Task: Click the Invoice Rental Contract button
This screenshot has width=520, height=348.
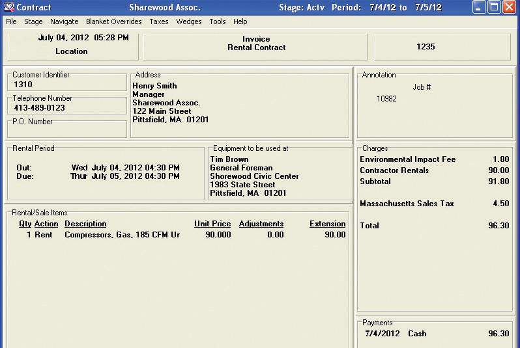Action: pyautogui.click(x=255, y=46)
